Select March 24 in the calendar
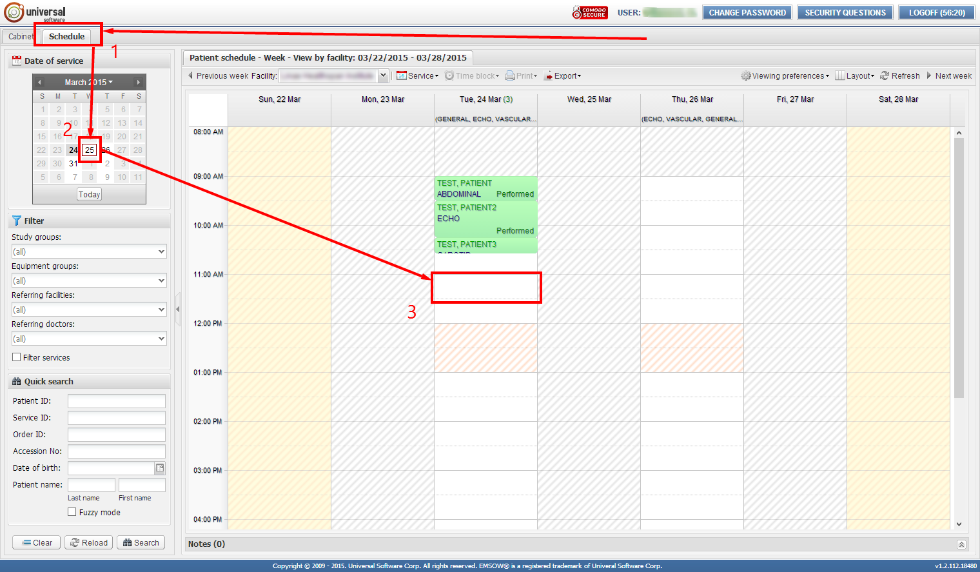 pyautogui.click(x=73, y=150)
